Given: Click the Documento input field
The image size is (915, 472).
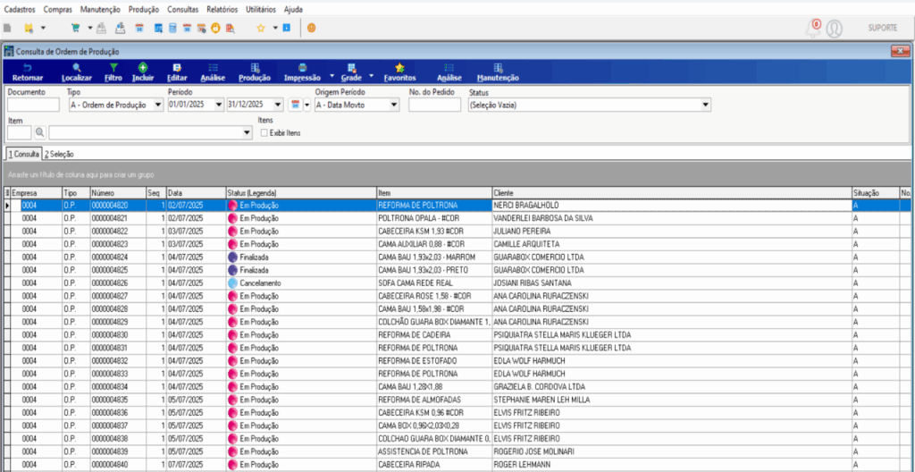Looking at the screenshot, I should (33, 105).
